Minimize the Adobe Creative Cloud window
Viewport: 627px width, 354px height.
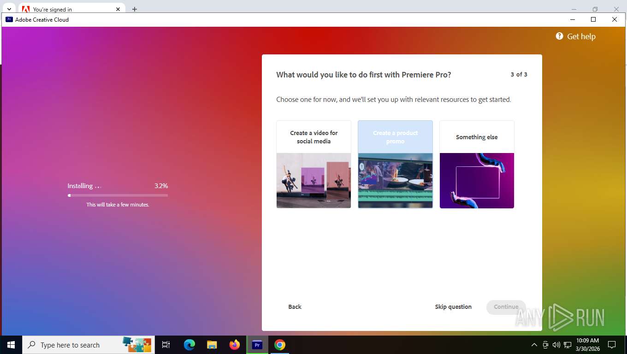pyautogui.click(x=573, y=19)
